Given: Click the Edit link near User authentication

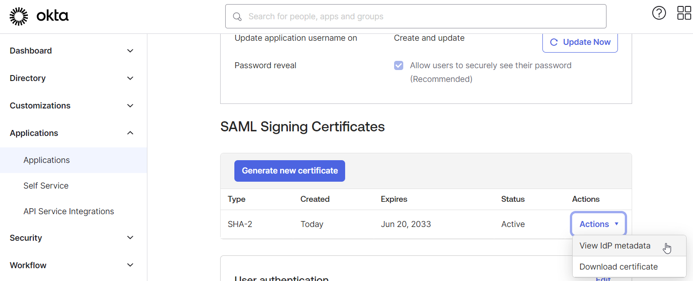Looking at the screenshot, I should click(603, 278).
